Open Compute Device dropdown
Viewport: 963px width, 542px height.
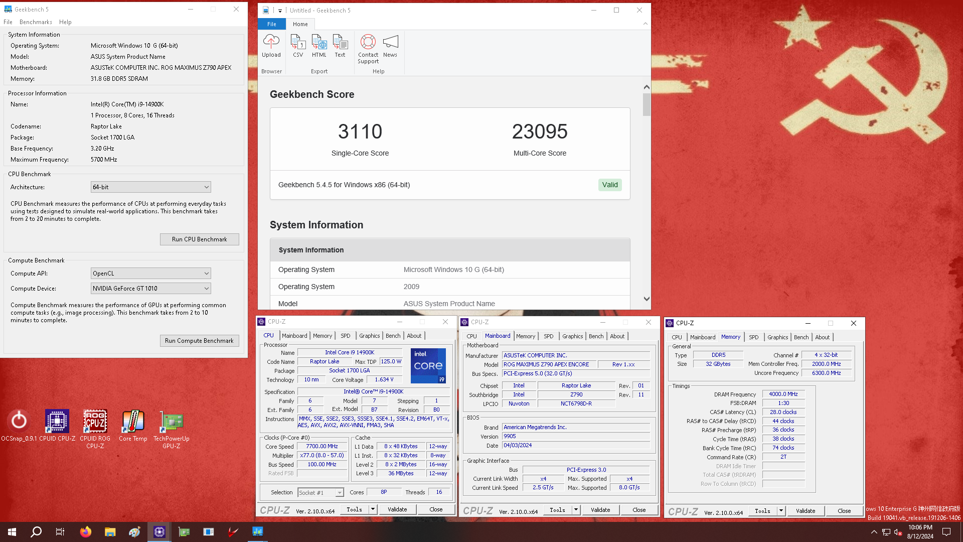[x=151, y=289]
